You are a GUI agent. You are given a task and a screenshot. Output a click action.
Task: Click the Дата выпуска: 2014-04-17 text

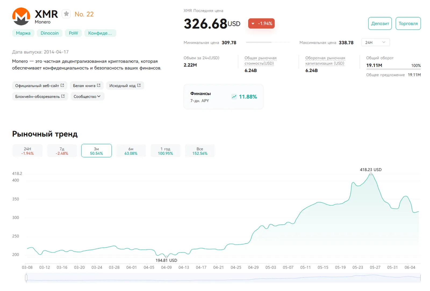[40, 52]
